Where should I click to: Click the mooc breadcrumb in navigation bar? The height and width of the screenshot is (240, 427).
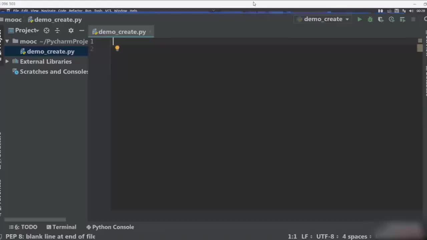[x=13, y=20]
